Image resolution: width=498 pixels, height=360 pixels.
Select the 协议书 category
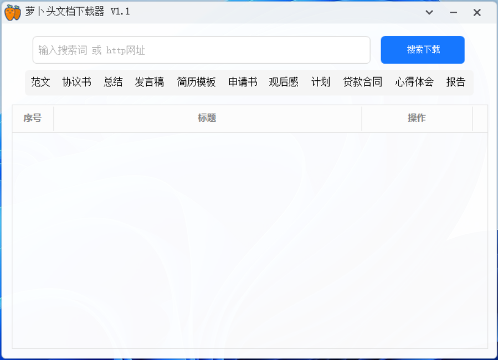tap(76, 81)
